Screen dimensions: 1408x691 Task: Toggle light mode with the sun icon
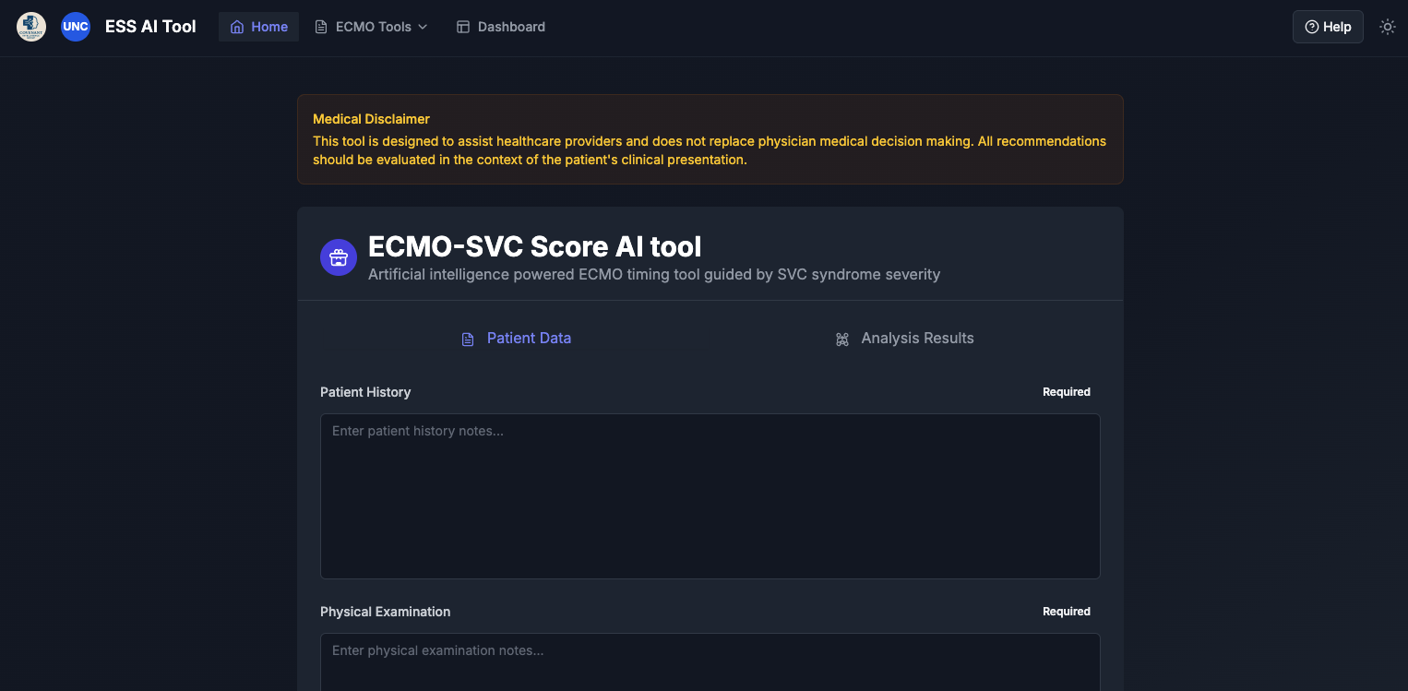(1388, 27)
